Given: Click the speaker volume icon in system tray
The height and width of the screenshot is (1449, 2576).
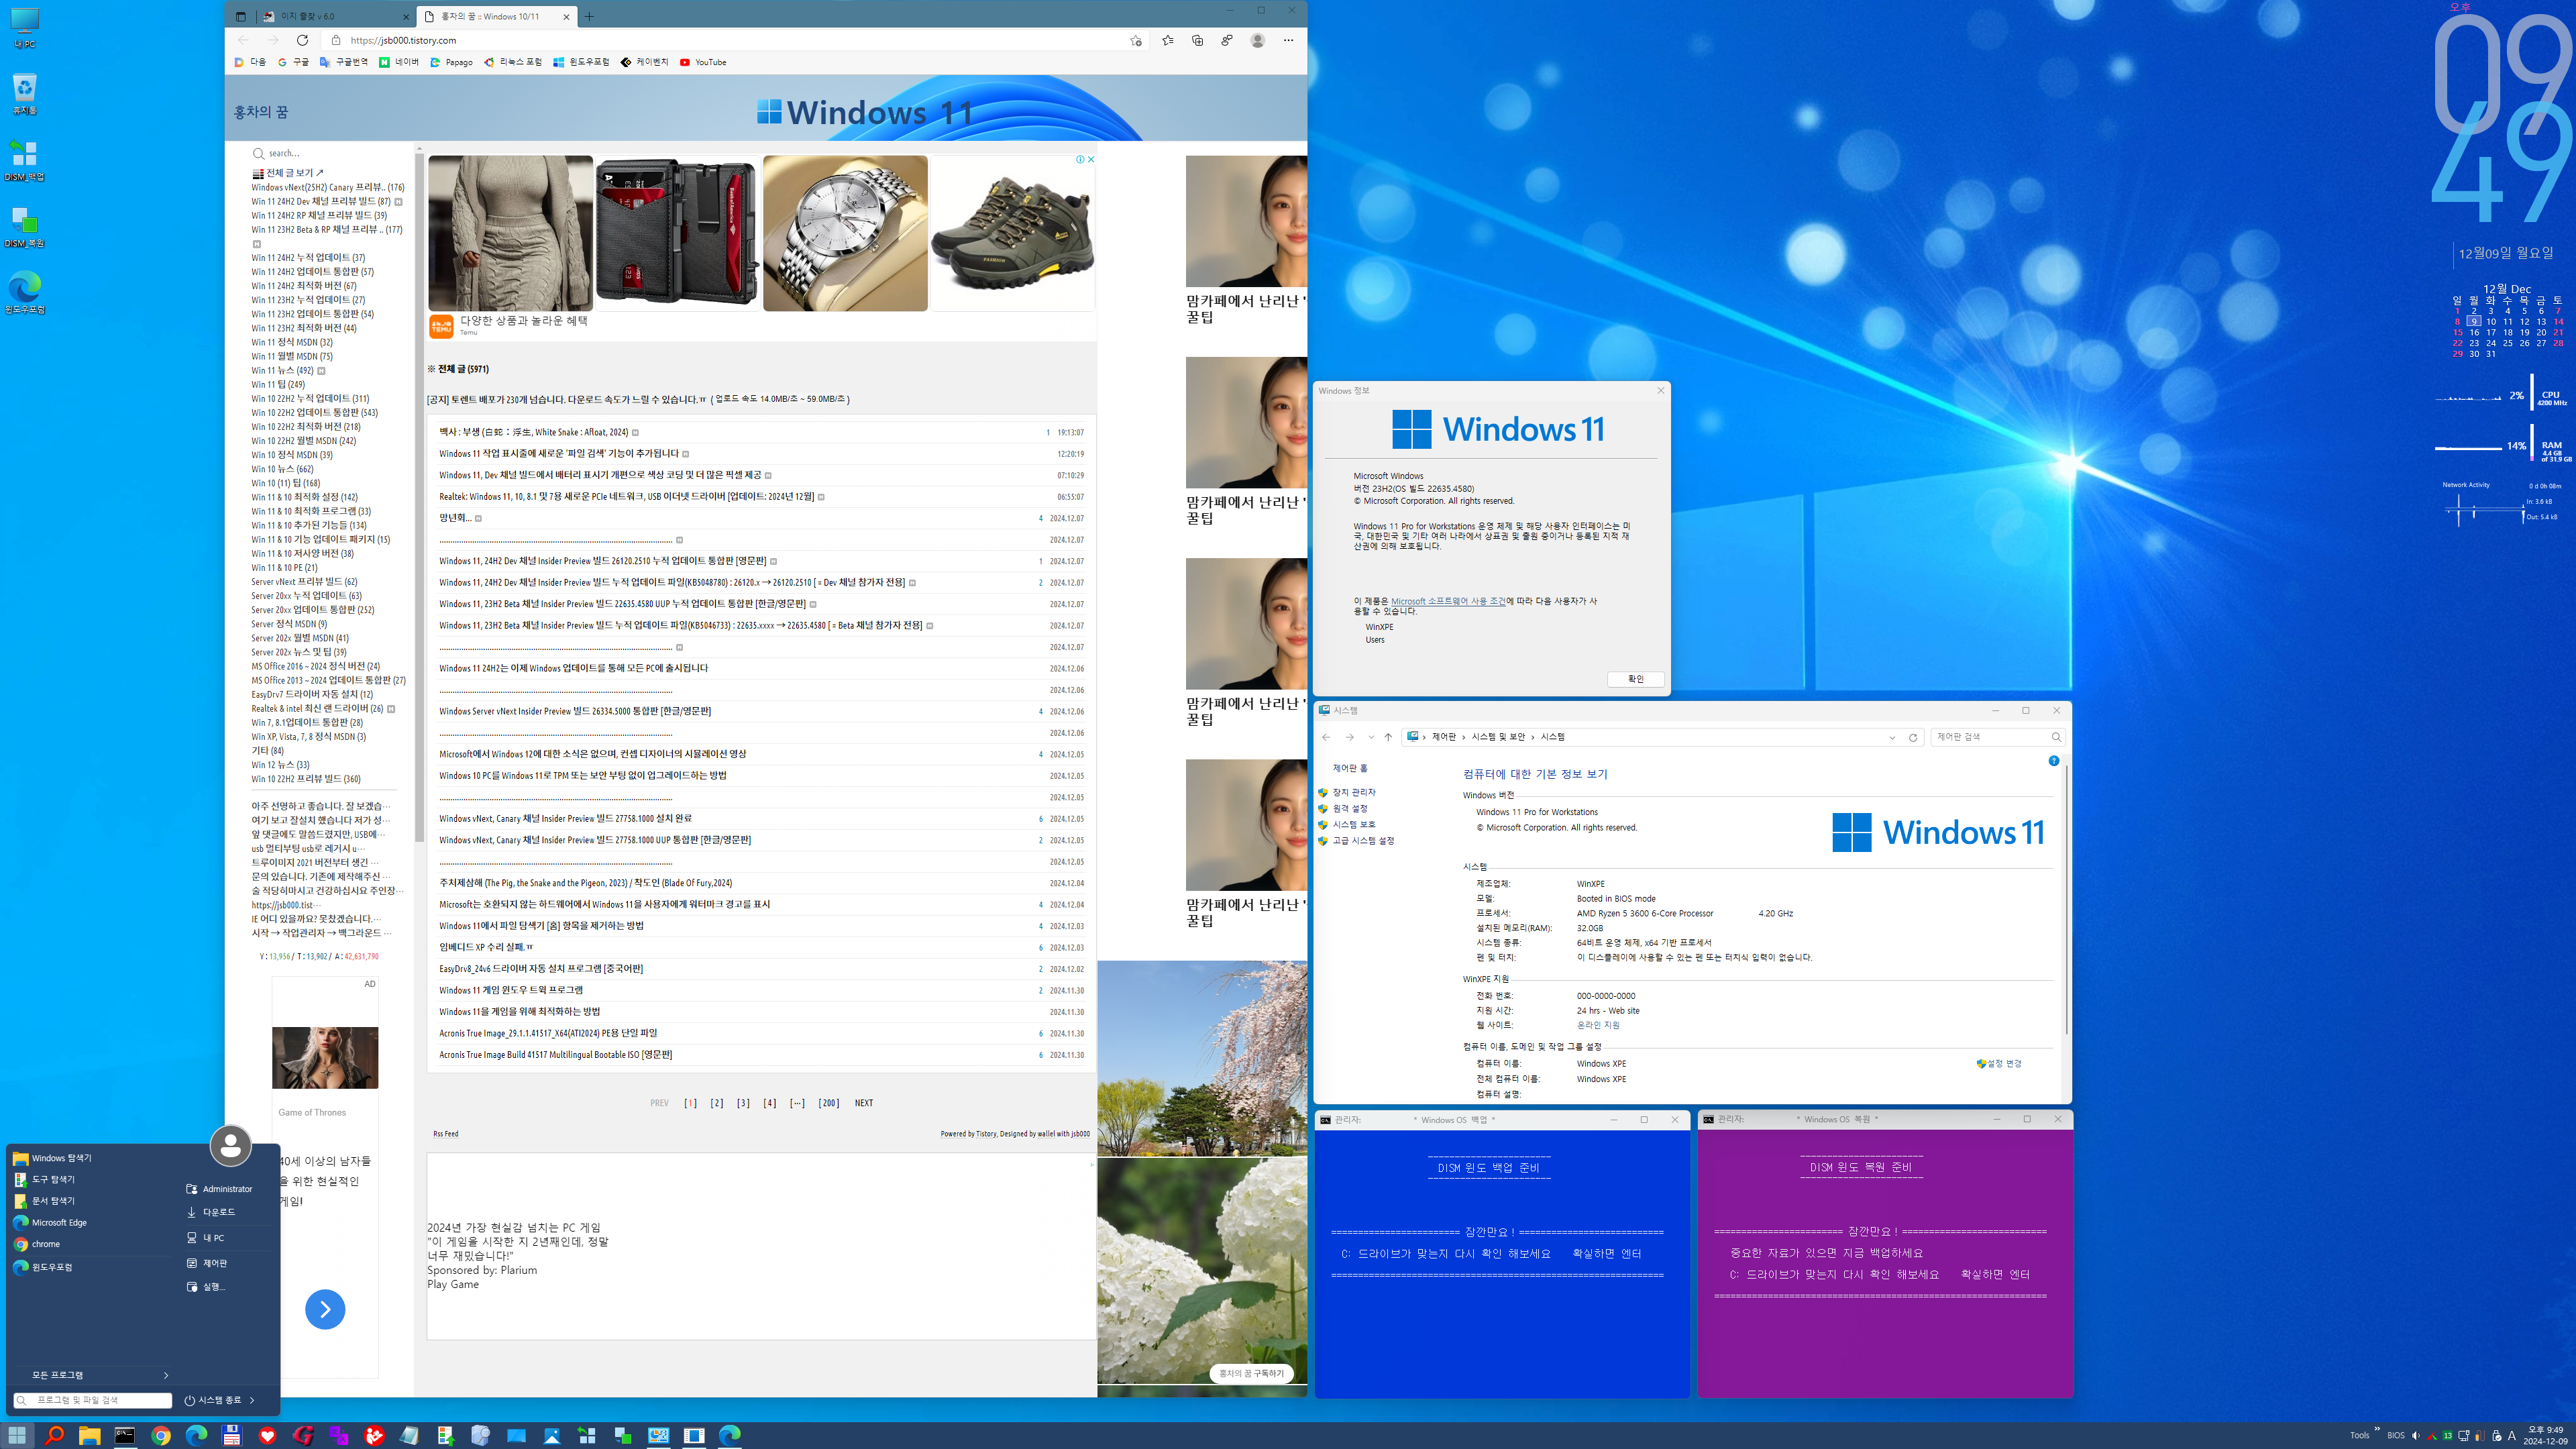Looking at the screenshot, I should click(2416, 1435).
